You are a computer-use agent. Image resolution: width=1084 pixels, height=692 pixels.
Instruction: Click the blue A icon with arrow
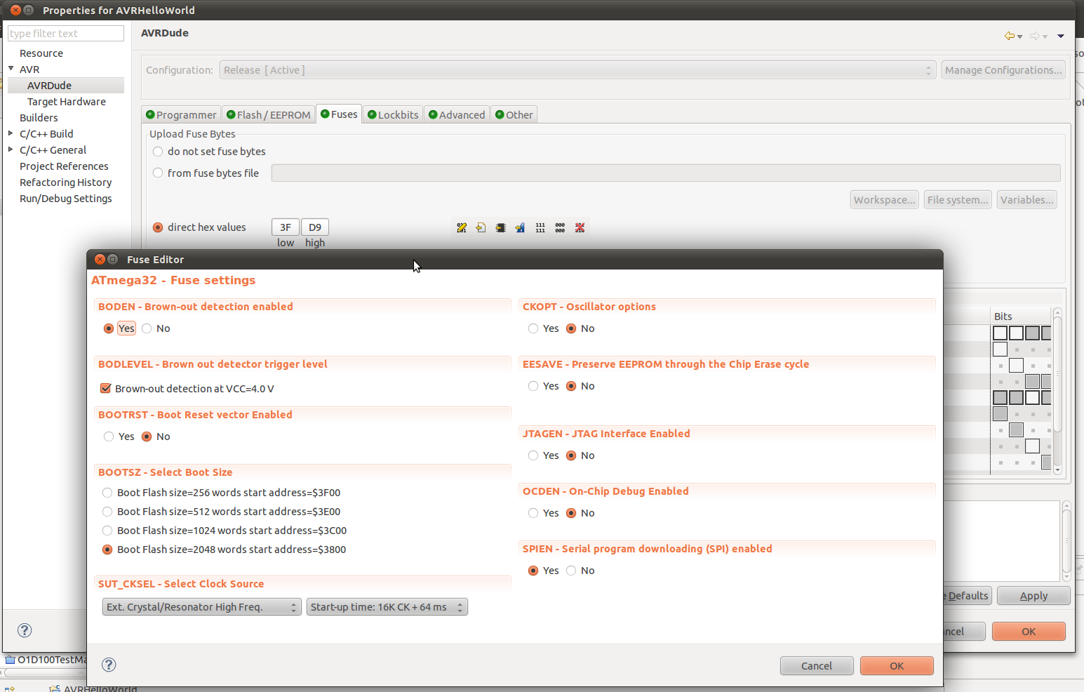click(520, 227)
